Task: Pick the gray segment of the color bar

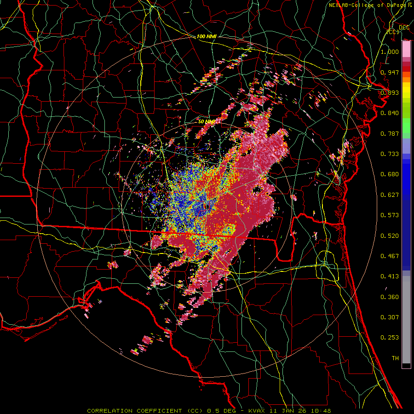Action: coord(406,320)
